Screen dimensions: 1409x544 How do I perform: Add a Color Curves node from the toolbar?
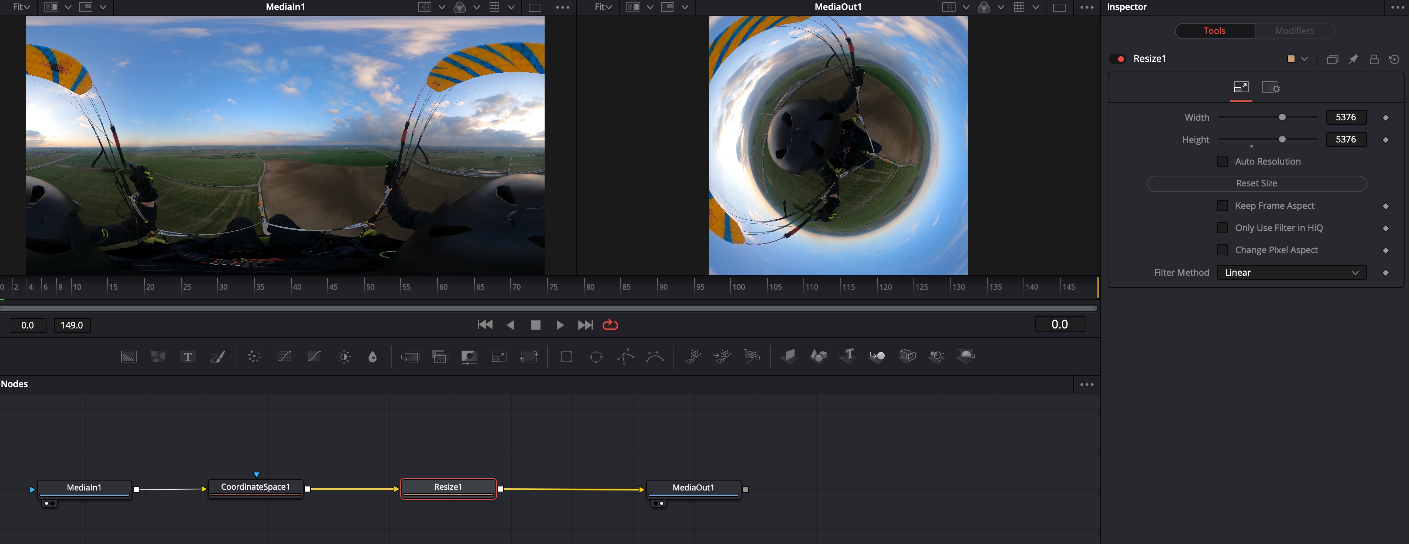284,357
